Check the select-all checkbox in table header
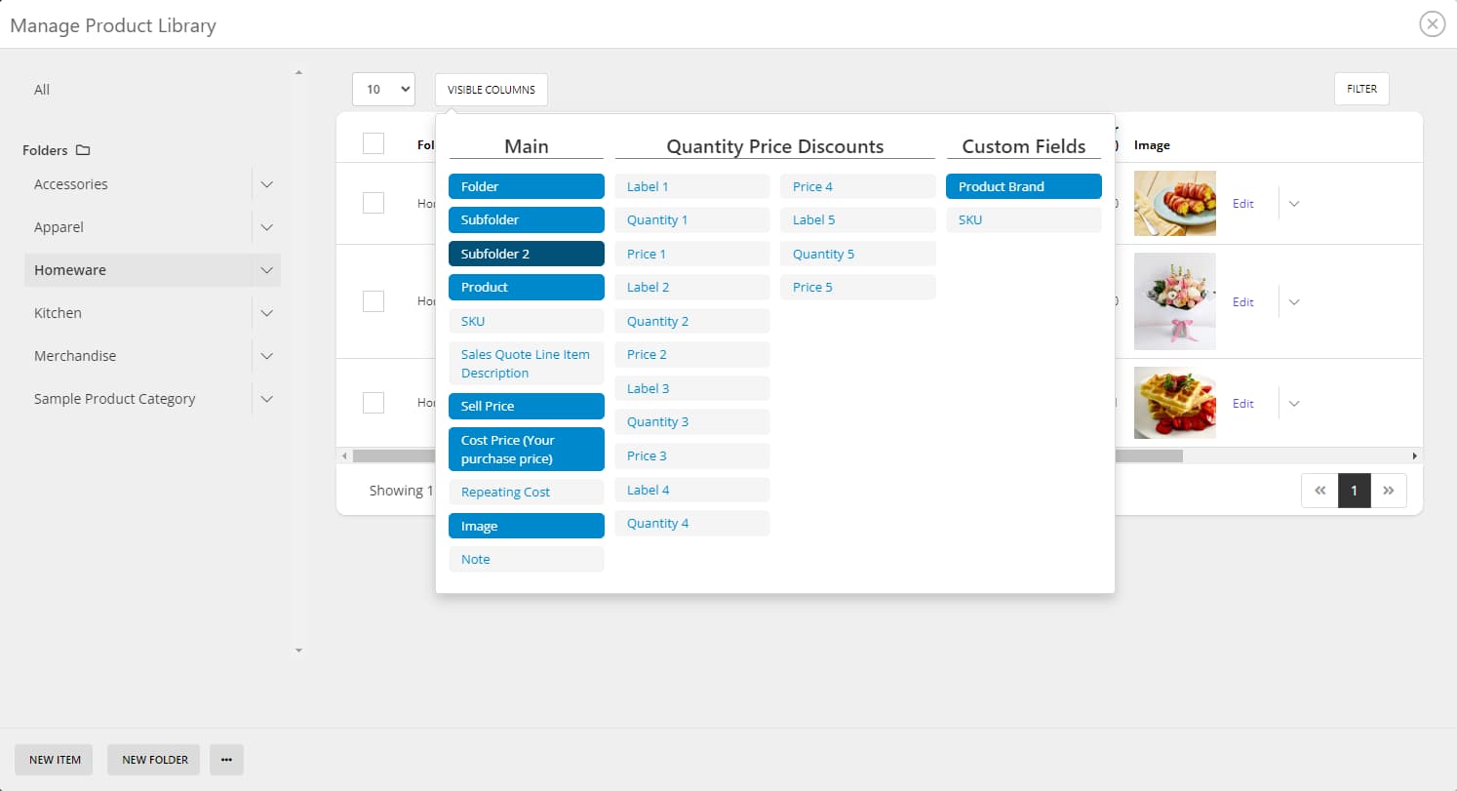Screen dimensions: 1457x791 pyautogui.click(x=374, y=142)
